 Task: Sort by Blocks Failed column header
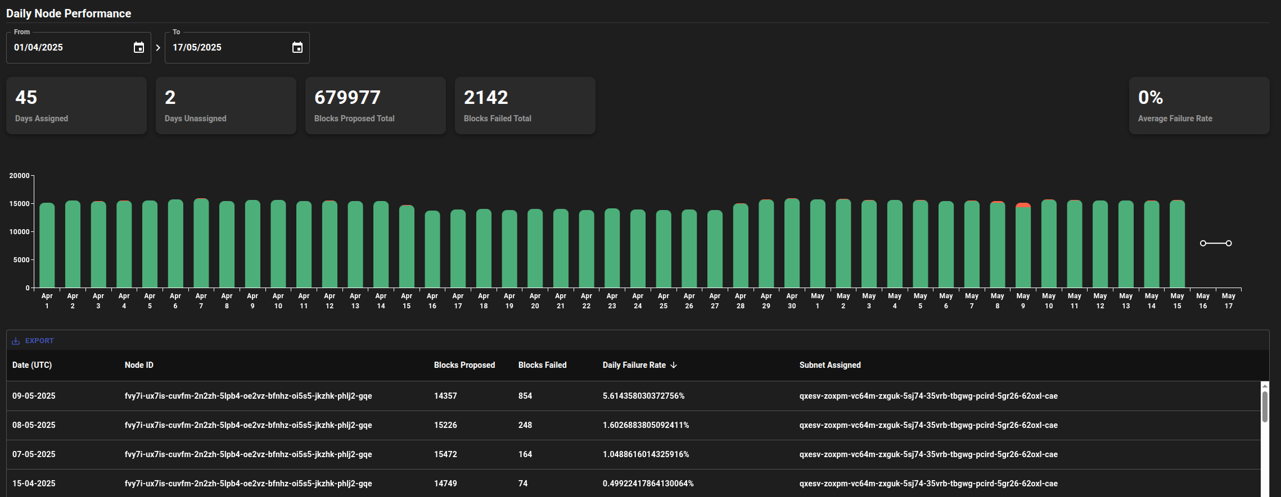(542, 365)
